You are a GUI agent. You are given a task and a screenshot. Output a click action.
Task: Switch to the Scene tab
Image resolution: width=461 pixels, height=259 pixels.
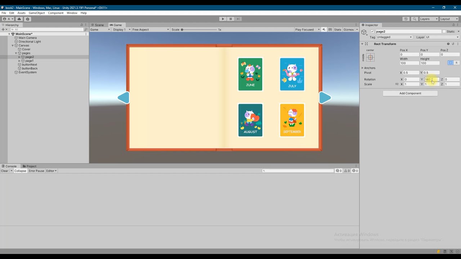[x=97, y=25]
